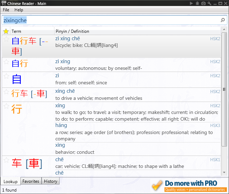The width and height of the screenshot is (229, 194).
Task: Click the Chinese Reader app icon
Action: (x=4, y=3)
